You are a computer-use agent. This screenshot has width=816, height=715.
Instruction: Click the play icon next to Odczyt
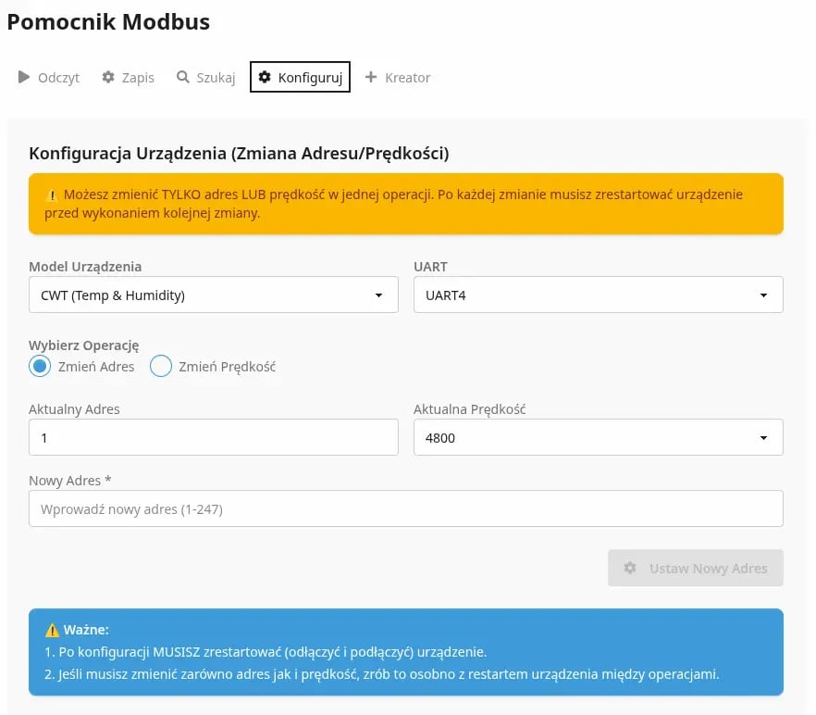click(x=24, y=77)
